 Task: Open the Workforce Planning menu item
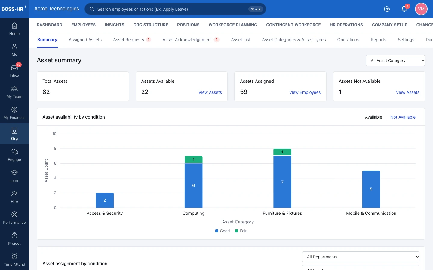(x=233, y=25)
